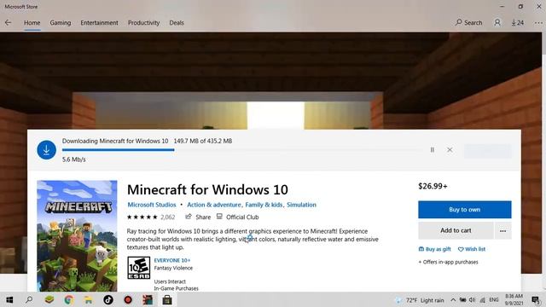Switch ENG input language
The height and width of the screenshot is (307, 546).
pyautogui.click(x=494, y=299)
